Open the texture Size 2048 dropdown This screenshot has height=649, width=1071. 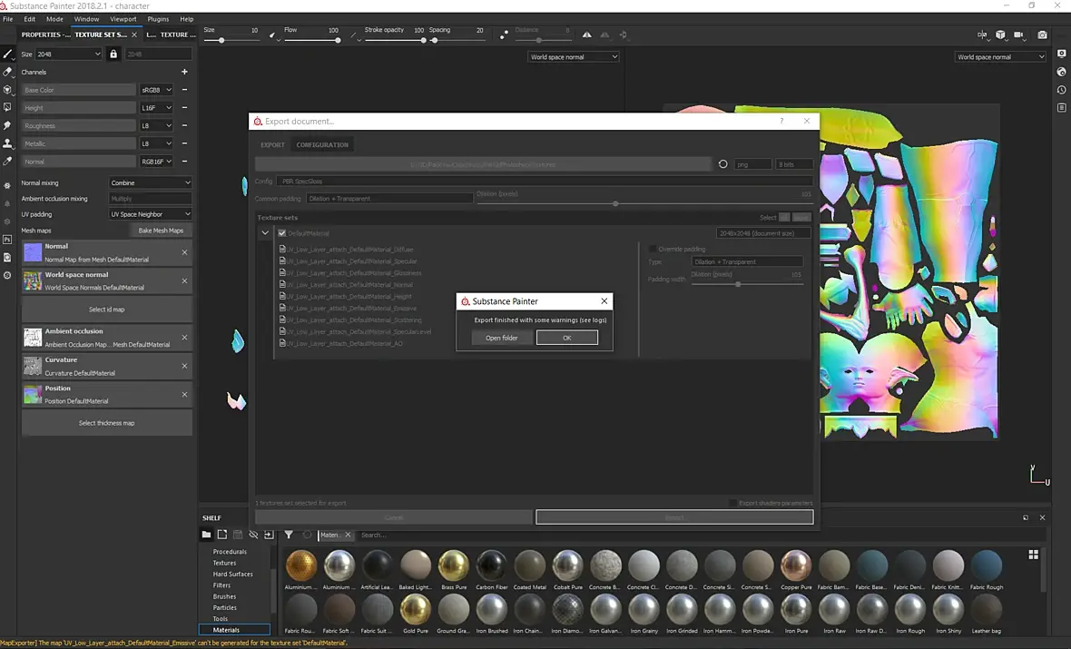pos(69,54)
